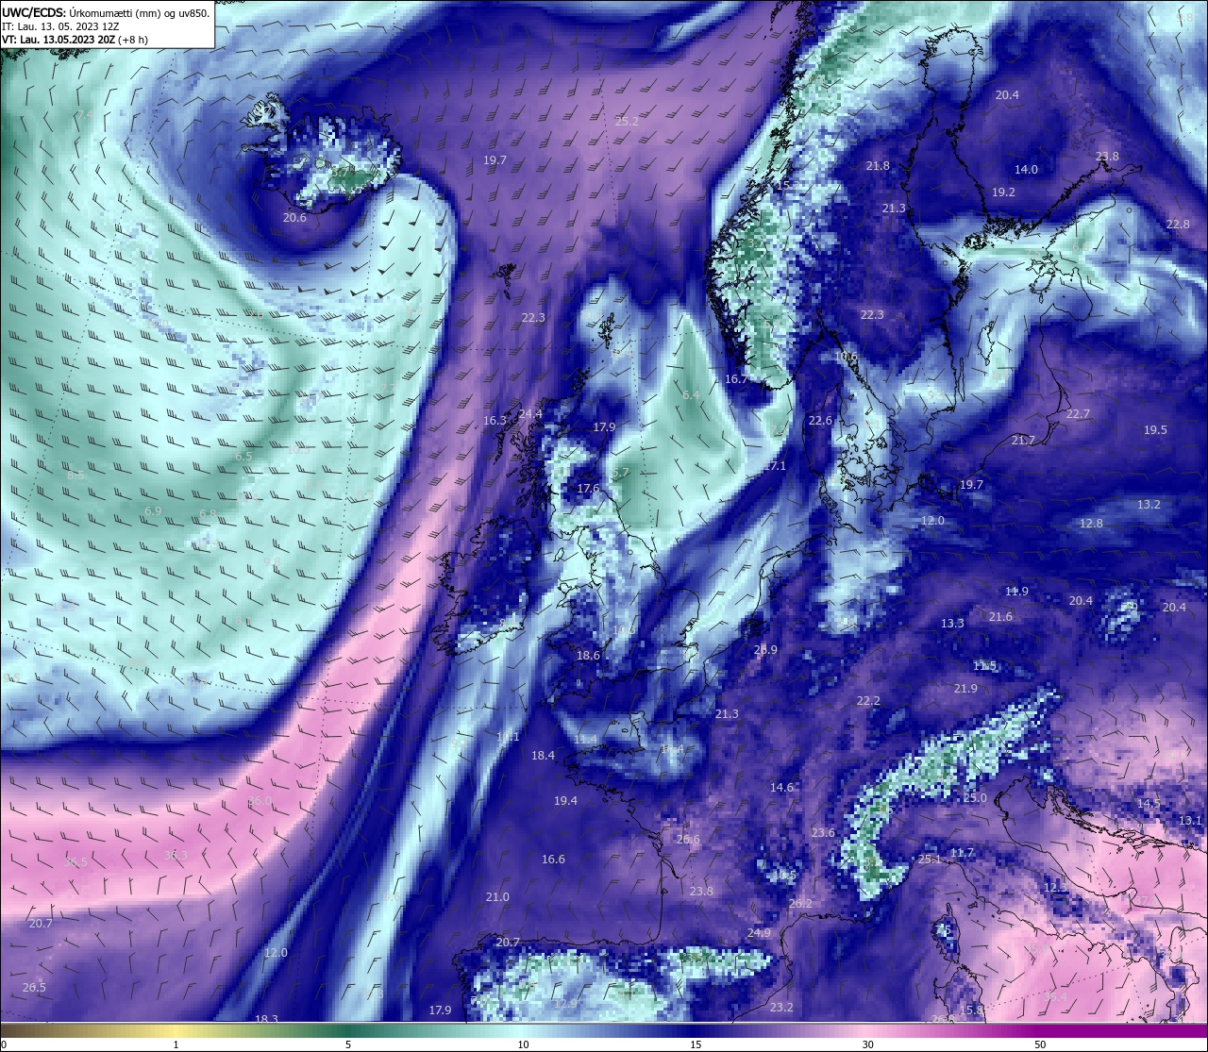Select the 17.1 value in the North Sea
This screenshot has height=1052, width=1208.
[x=775, y=466]
